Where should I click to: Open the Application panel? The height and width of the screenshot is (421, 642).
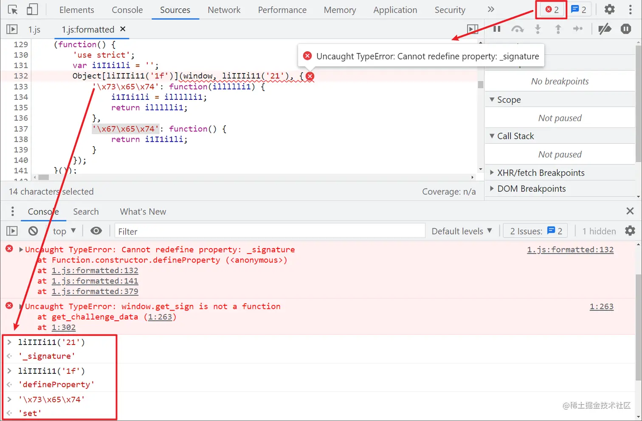point(395,10)
